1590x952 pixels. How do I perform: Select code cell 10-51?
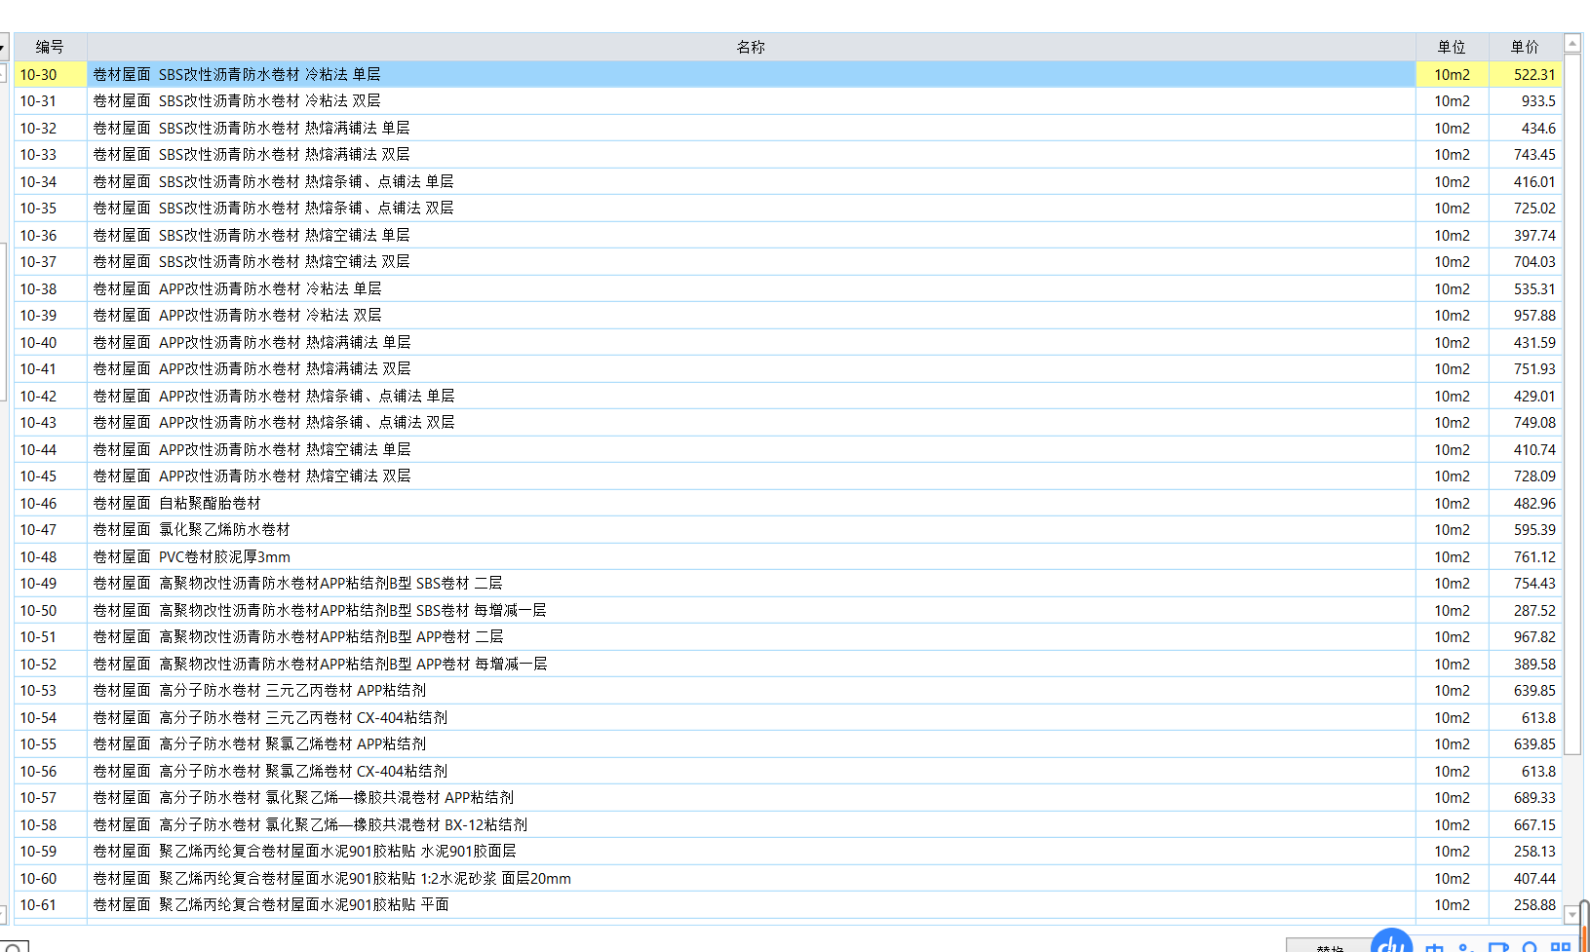(51, 637)
